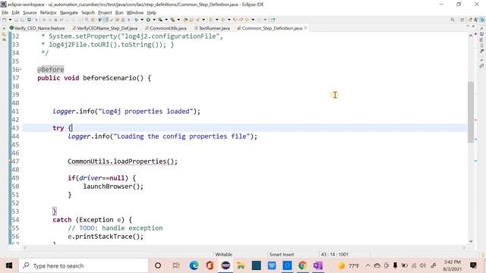Click the "Log4j properties loaded" string
This screenshot has width=486, height=273.
146,111
